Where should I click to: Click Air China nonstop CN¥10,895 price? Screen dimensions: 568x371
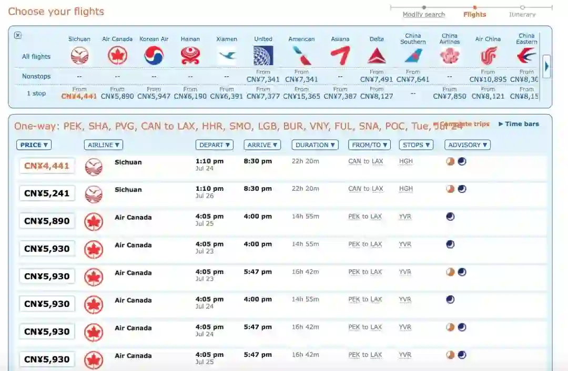(488, 79)
